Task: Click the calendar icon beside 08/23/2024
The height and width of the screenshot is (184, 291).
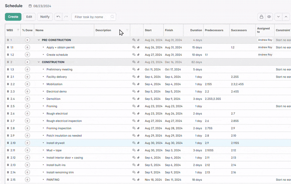Action: tap(30, 6)
